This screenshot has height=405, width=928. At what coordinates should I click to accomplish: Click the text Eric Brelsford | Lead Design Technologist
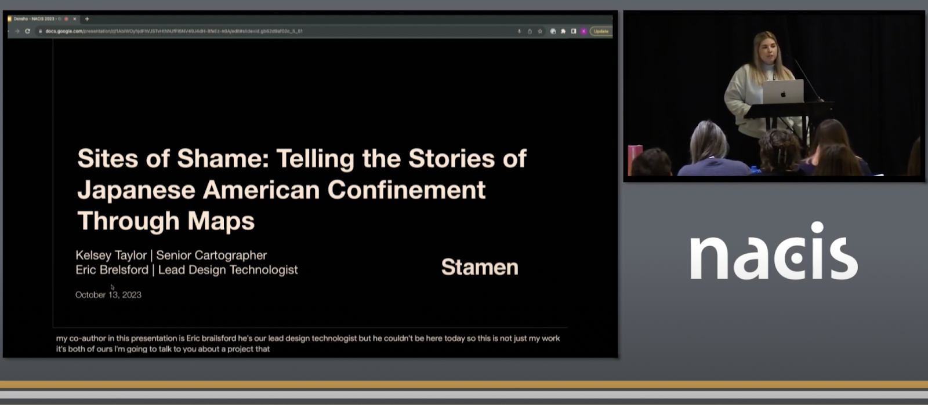click(187, 269)
